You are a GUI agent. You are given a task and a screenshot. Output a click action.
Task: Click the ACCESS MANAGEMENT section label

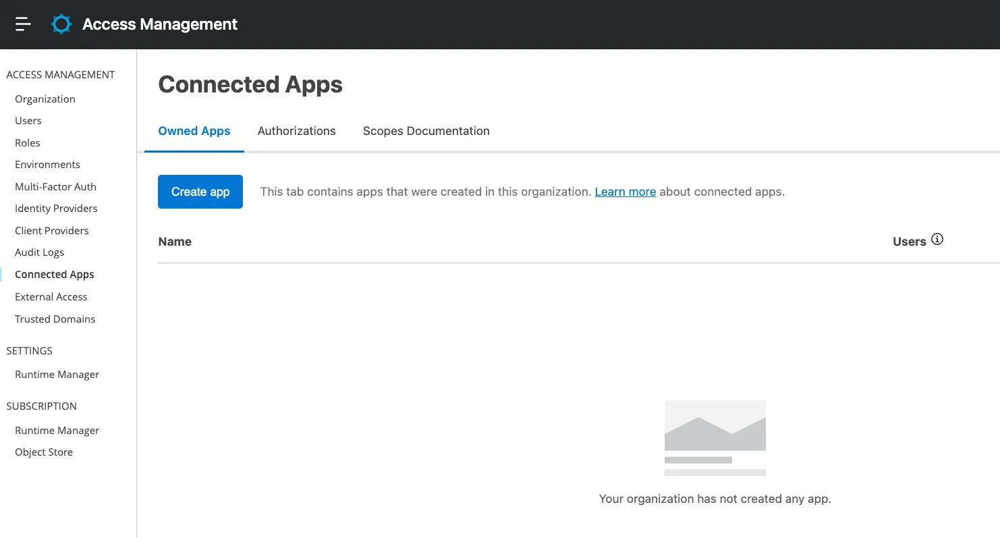tap(61, 74)
